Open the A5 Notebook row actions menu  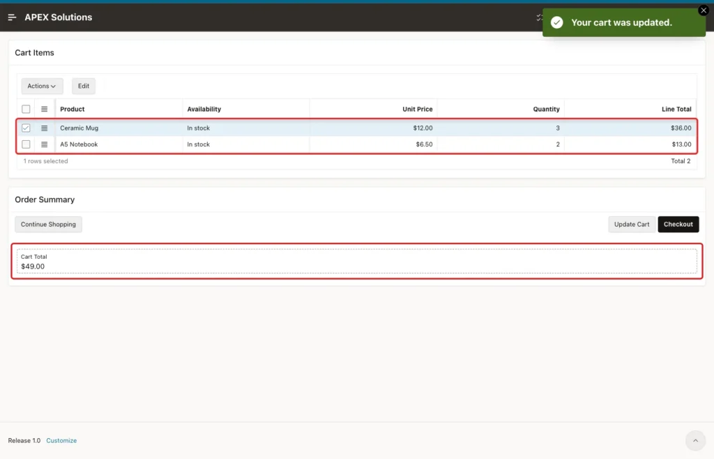(44, 144)
